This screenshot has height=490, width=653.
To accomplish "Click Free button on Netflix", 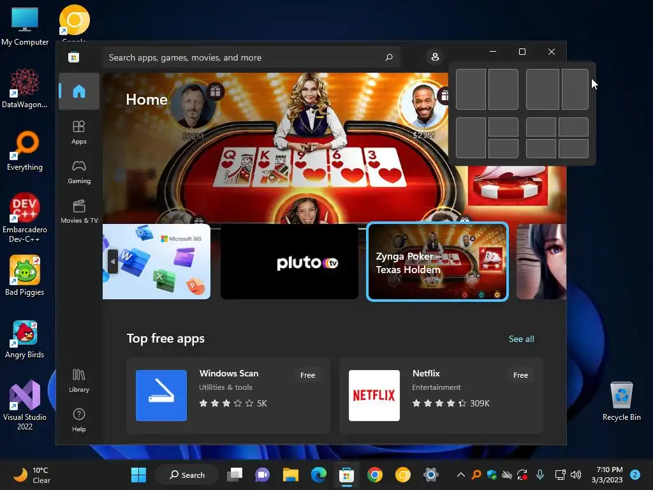I will tap(520, 375).
